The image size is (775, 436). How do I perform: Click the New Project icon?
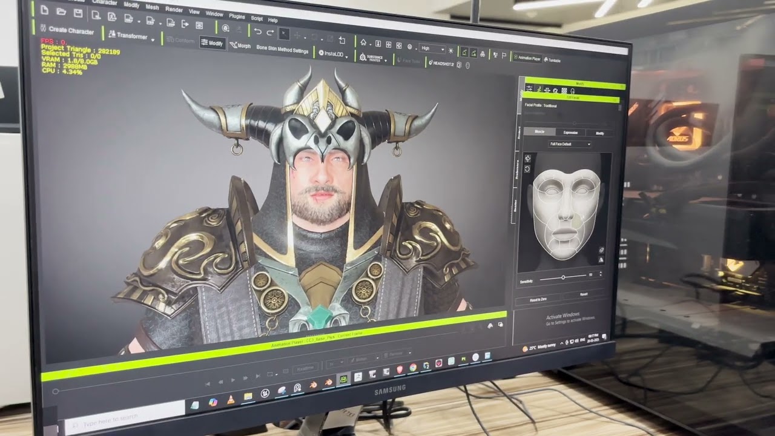pyautogui.click(x=44, y=11)
